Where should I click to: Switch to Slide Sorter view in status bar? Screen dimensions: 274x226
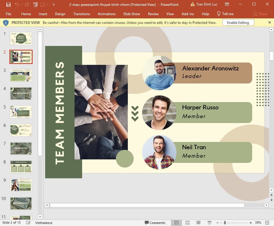coord(188,223)
